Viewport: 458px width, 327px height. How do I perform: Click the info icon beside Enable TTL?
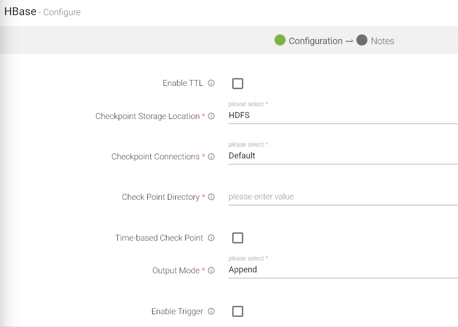coord(211,83)
